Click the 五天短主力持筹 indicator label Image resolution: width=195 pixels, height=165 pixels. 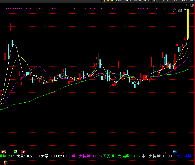(116, 156)
